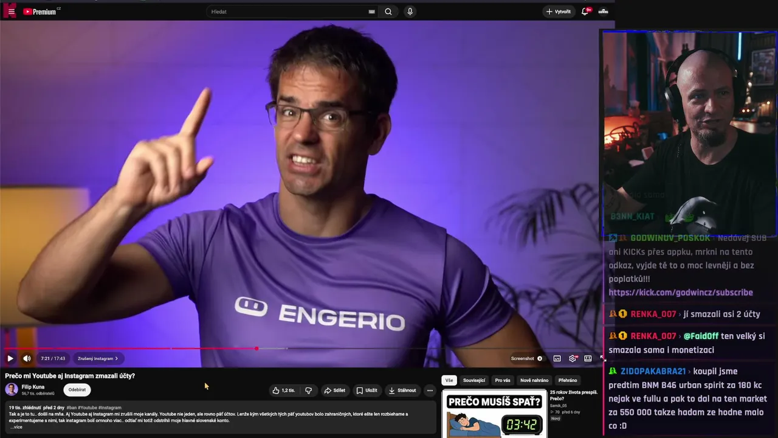Save the video with 'Uložit'

367,391
